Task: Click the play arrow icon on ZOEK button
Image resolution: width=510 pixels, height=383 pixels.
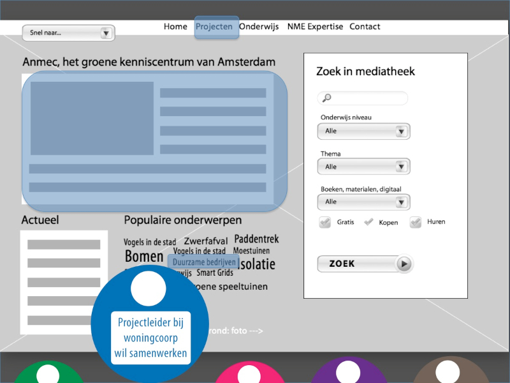Action: [x=404, y=264]
